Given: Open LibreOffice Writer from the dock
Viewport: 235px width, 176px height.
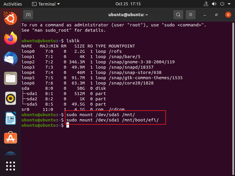Looking at the screenshot, I should tap(11, 118).
